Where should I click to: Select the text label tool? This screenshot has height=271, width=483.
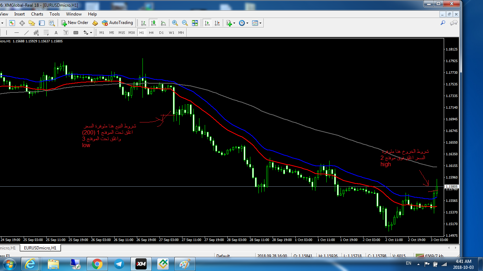[56, 33]
